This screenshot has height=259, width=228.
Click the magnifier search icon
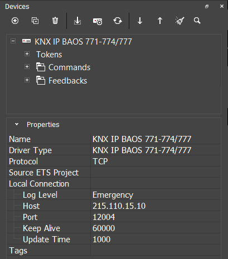click(x=197, y=21)
